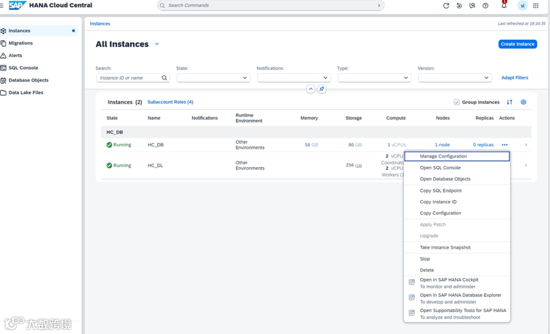Click external link icon for Supportability Tools
This screenshot has height=334, width=550.
(412, 312)
